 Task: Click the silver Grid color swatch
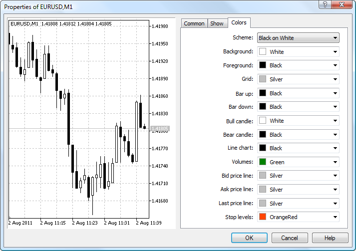pos(263,79)
